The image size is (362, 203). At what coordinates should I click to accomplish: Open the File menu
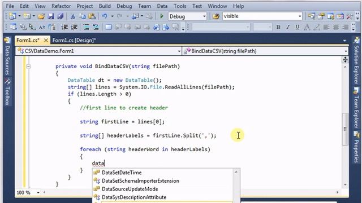[x=10, y=6]
